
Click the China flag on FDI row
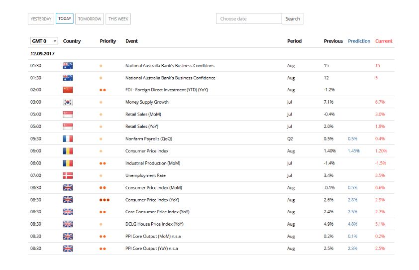pyautogui.click(x=68, y=90)
